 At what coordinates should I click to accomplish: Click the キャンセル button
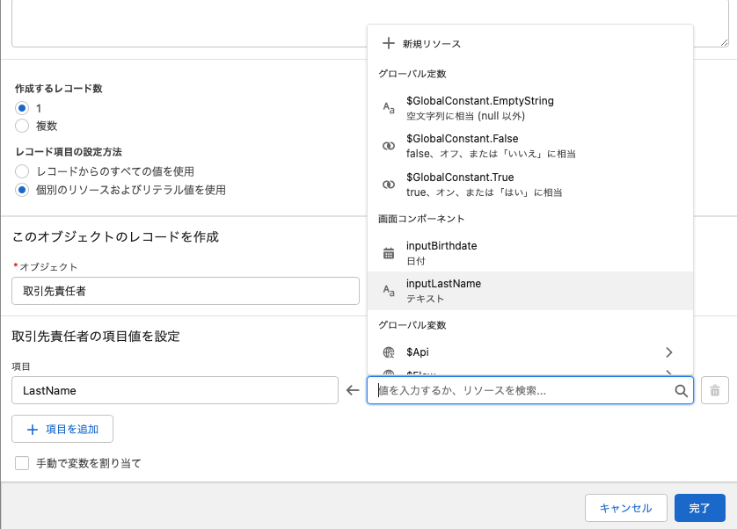click(x=625, y=508)
